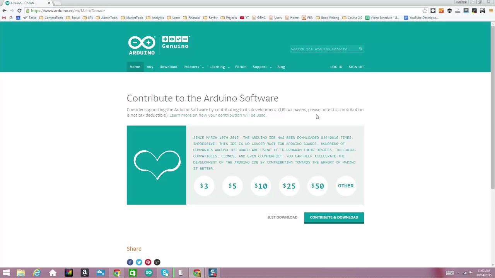This screenshot has width=495, height=278.
Task: Select OTHER contribution amount
Action: [346, 186]
